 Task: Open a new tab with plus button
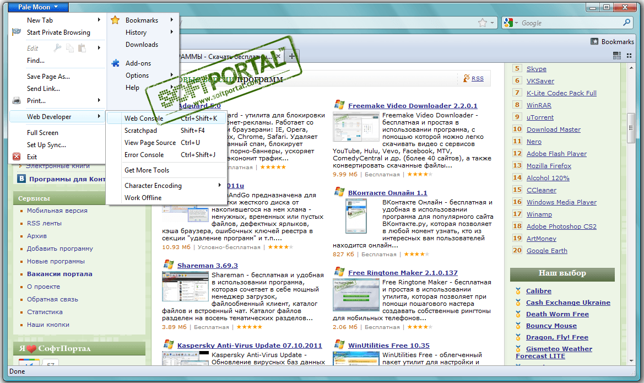[x=291, y=56]
